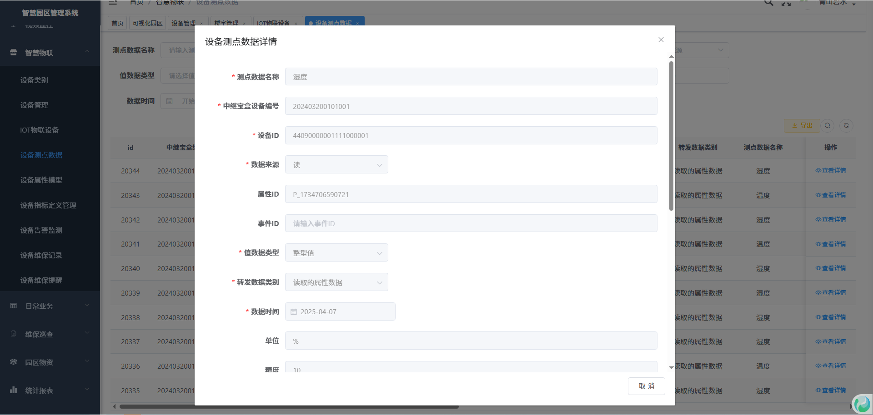Select 设备告警监测 in the sidebar menu
This screenshot has height=415, width=873.
[41, 231]
